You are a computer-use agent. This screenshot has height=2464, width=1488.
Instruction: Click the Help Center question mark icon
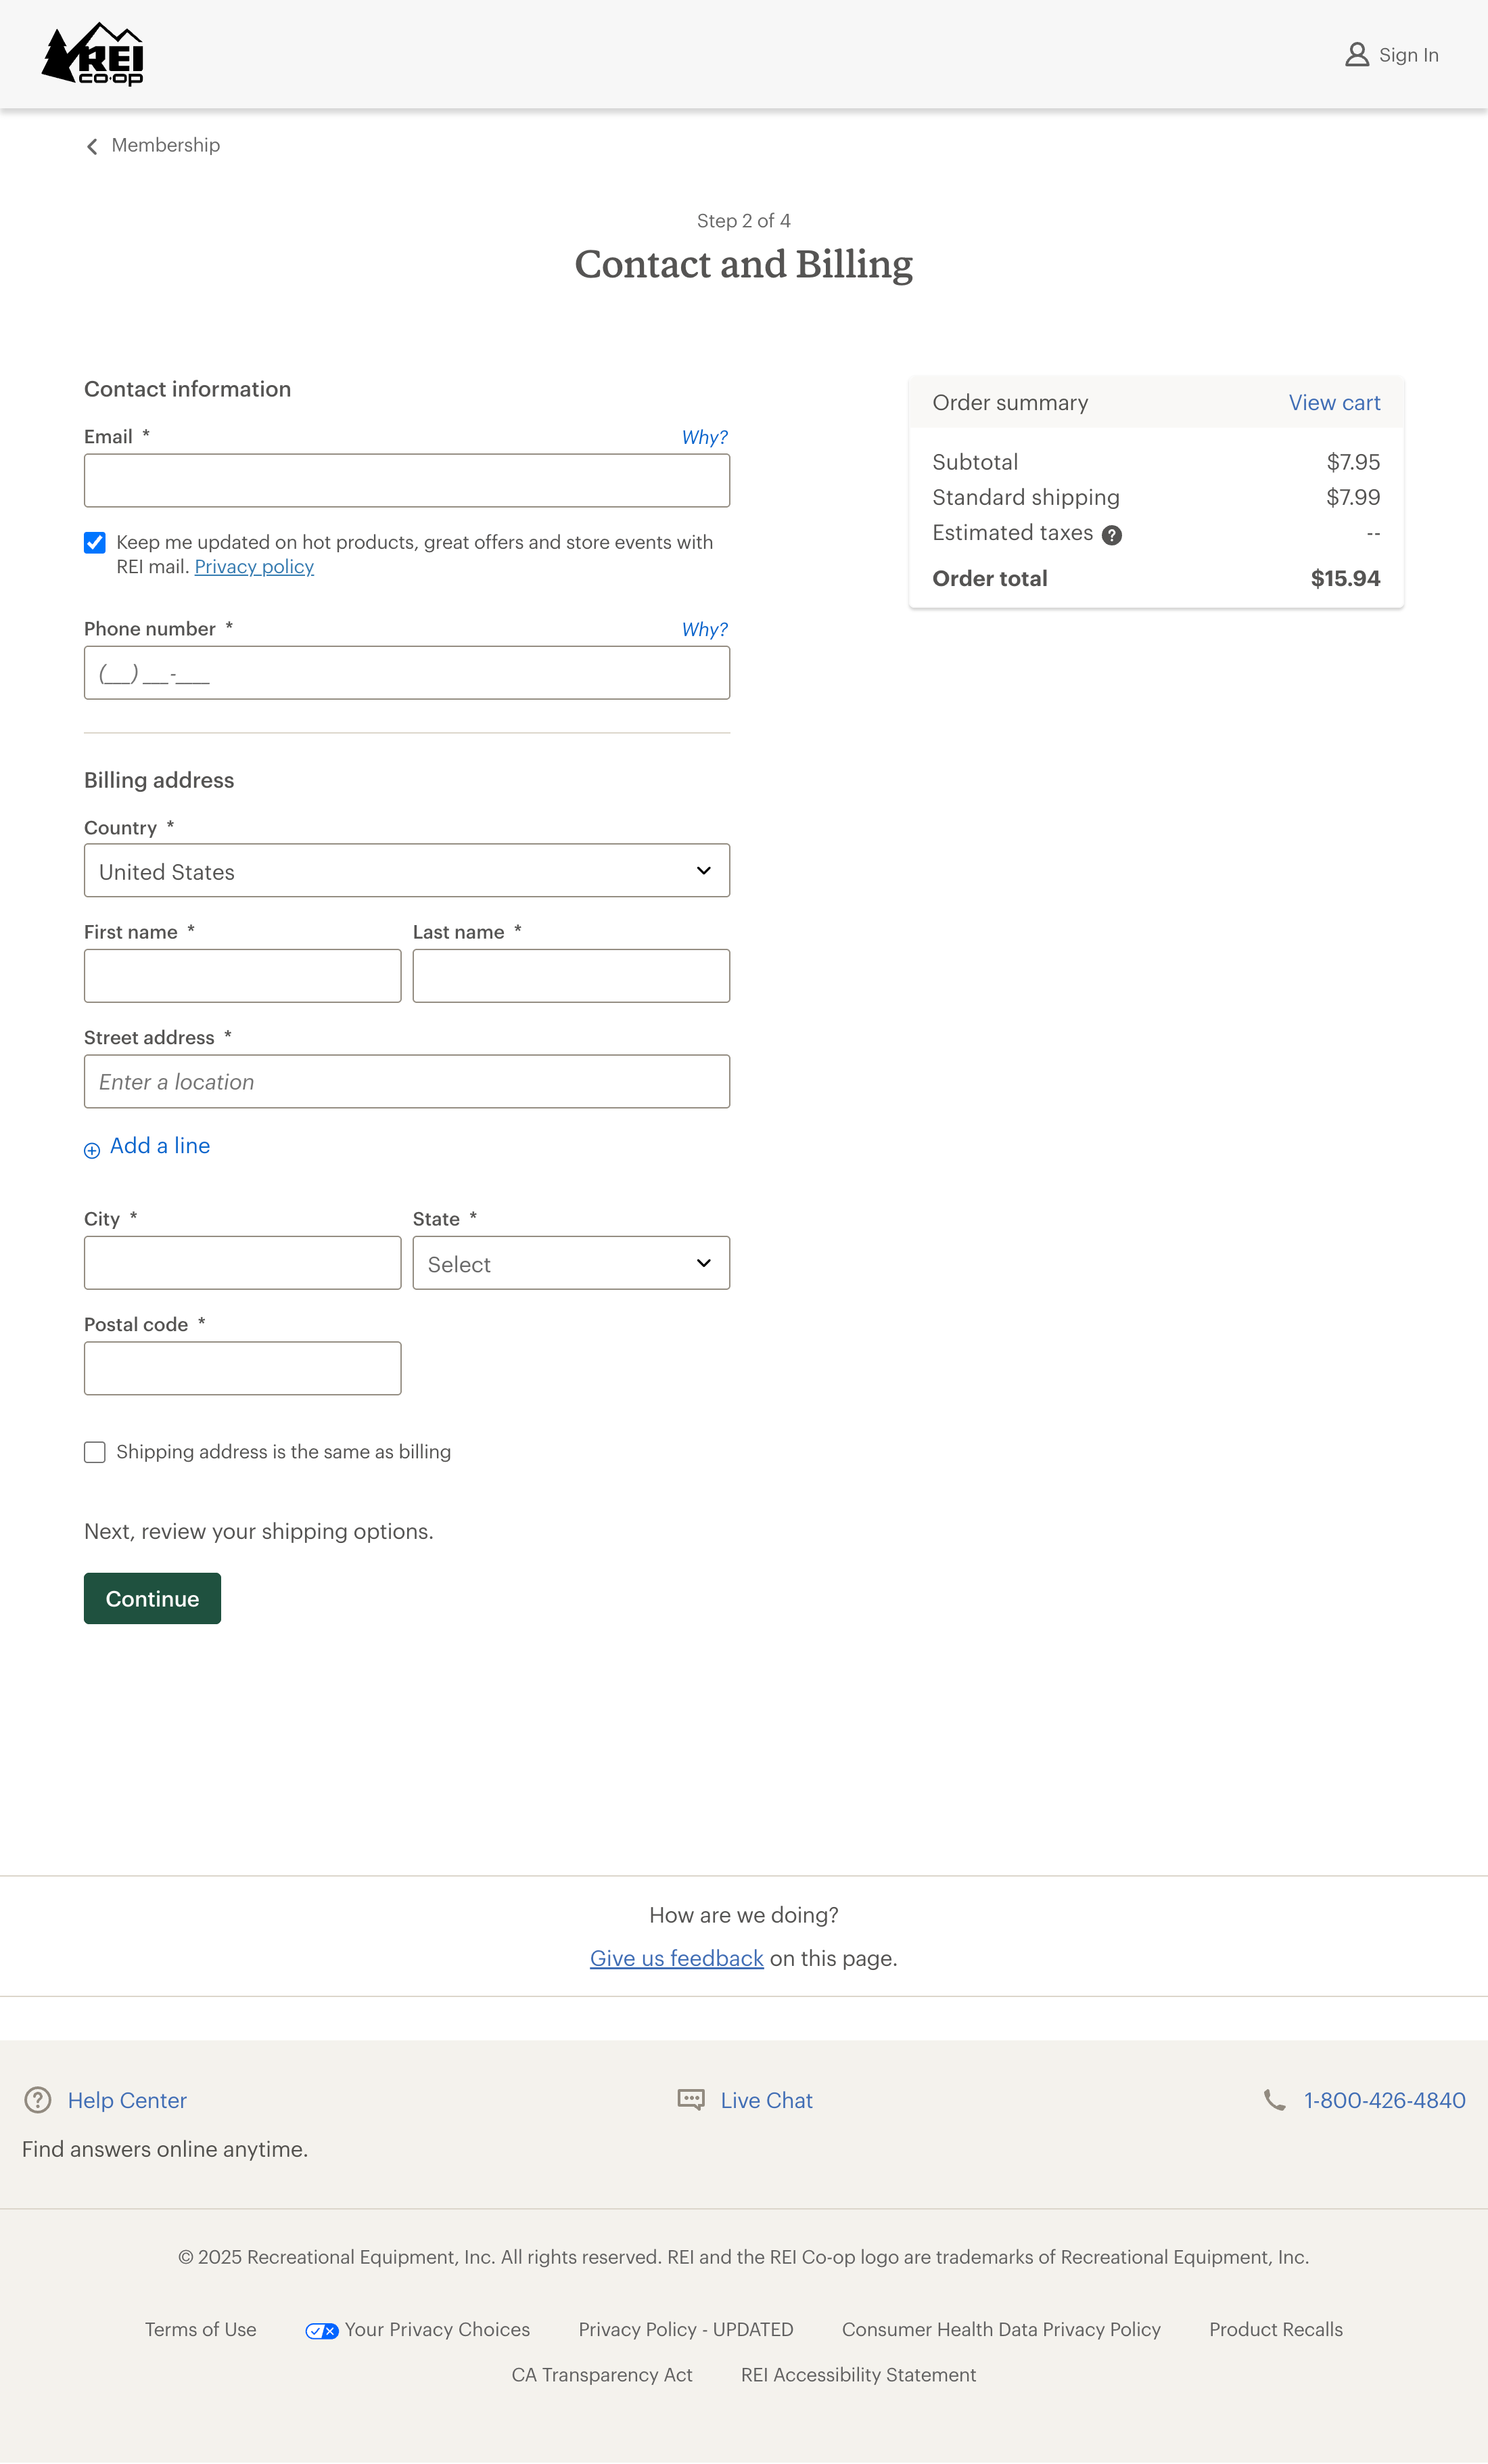click(38, 2100)
